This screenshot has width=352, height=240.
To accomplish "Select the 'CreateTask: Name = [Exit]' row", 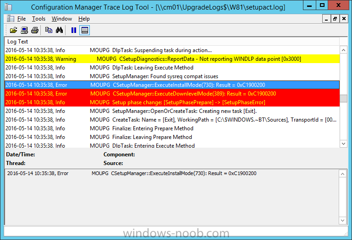I will point(172,120).
